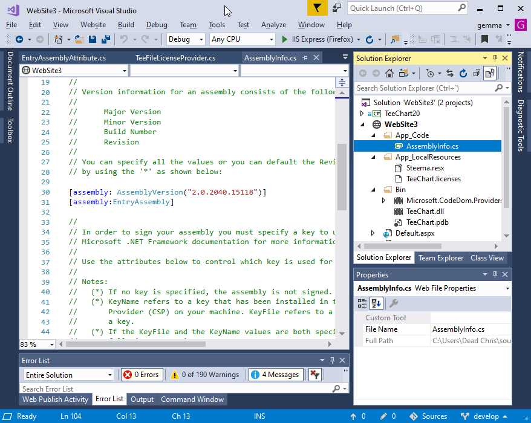Open the Website menu

pos(93,25)
